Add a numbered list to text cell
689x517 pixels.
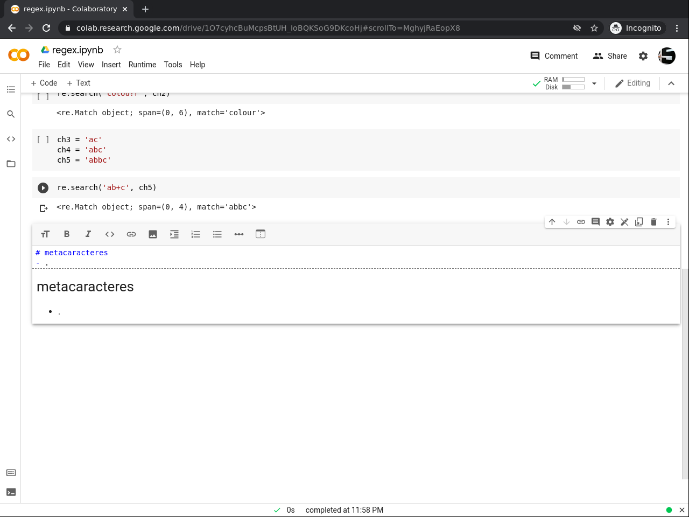(196, 234)
